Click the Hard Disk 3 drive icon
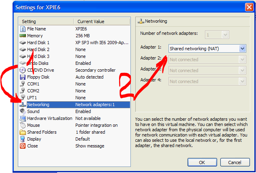The image size is (256, 173). point(23,56)
